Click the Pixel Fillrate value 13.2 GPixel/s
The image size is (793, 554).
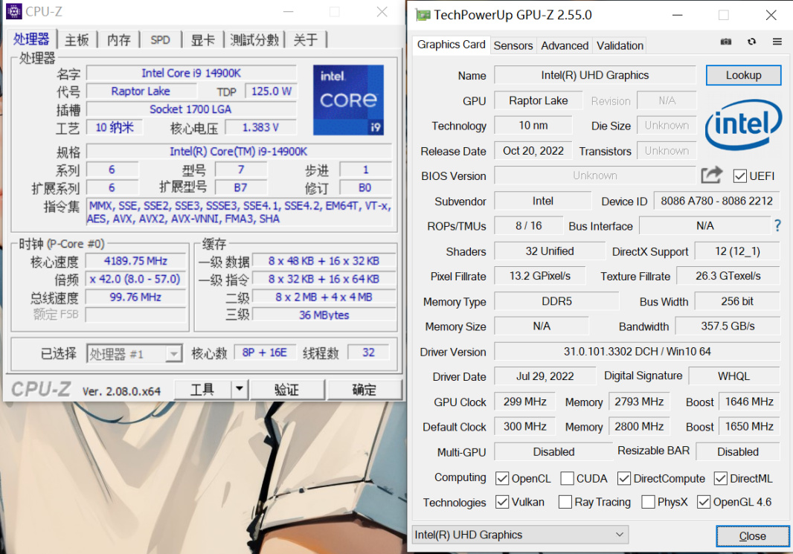539,276
